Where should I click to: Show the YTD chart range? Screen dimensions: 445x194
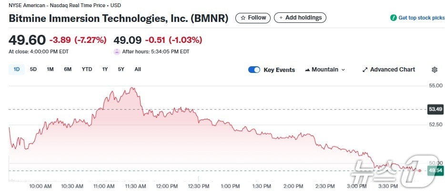(87, 69)
